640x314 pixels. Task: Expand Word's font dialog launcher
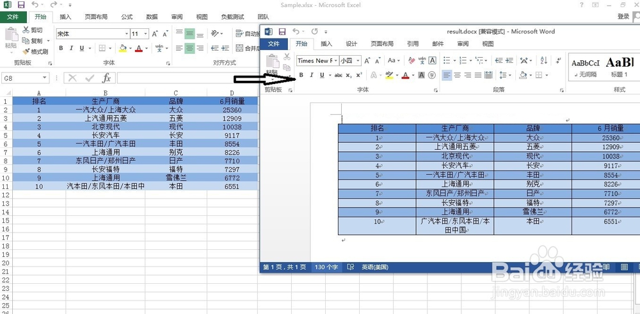(x=436, y=90)
